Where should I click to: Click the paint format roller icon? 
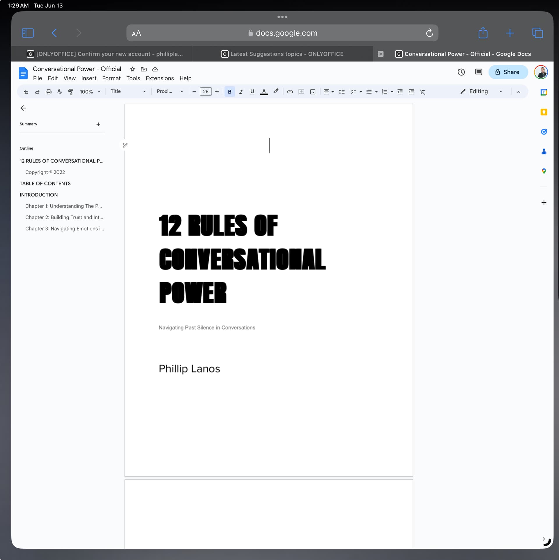71,92
